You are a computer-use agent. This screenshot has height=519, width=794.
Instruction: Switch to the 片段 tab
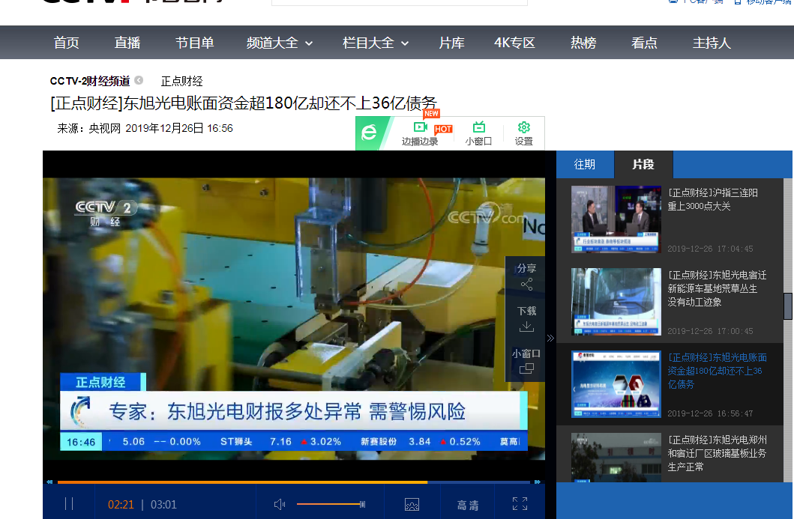[643, 165]
